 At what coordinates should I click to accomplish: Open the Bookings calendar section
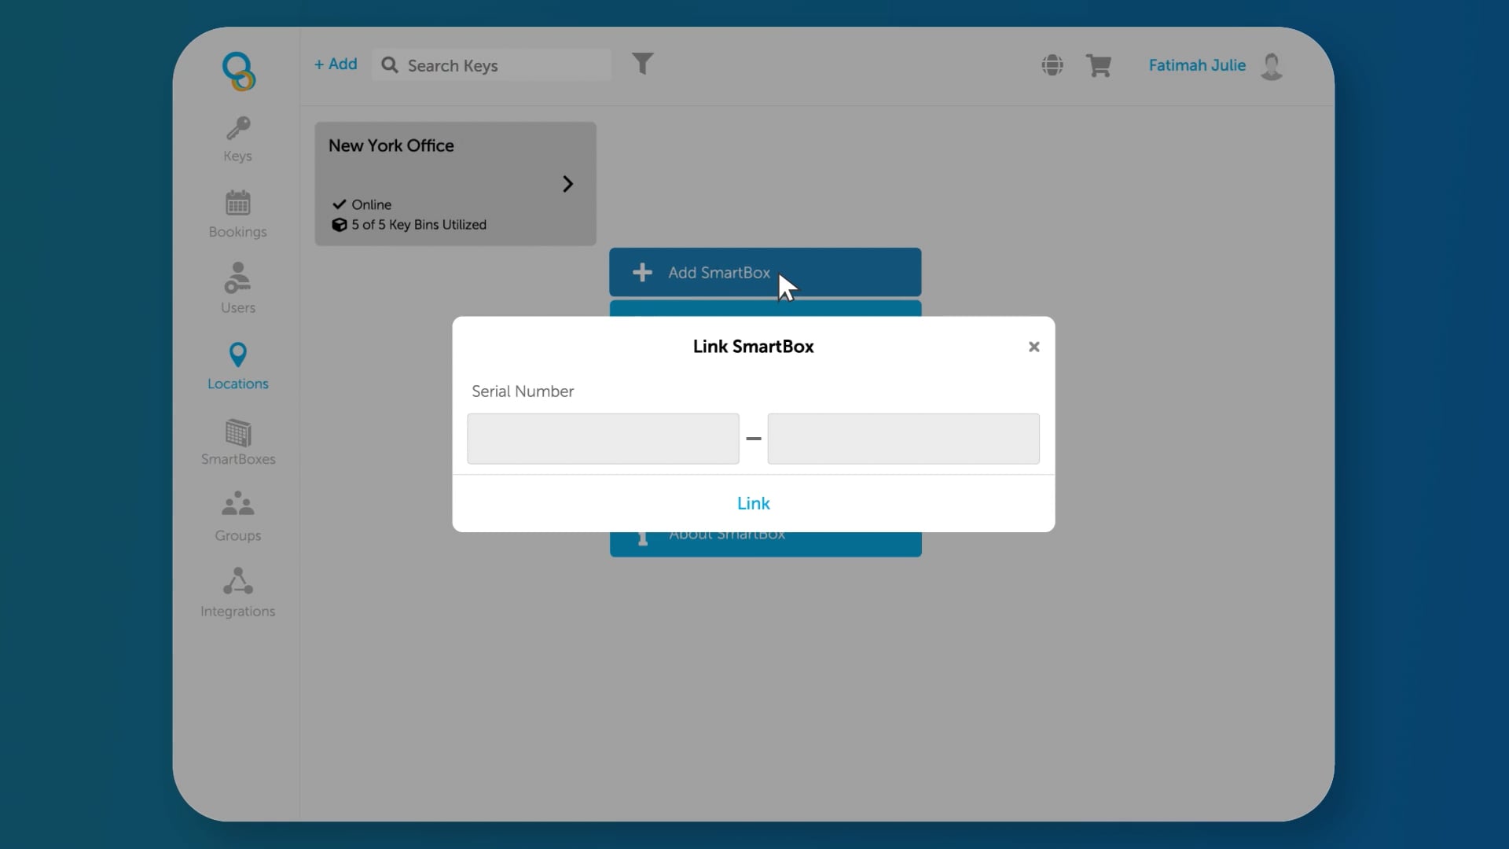click(x=237, y=214)
